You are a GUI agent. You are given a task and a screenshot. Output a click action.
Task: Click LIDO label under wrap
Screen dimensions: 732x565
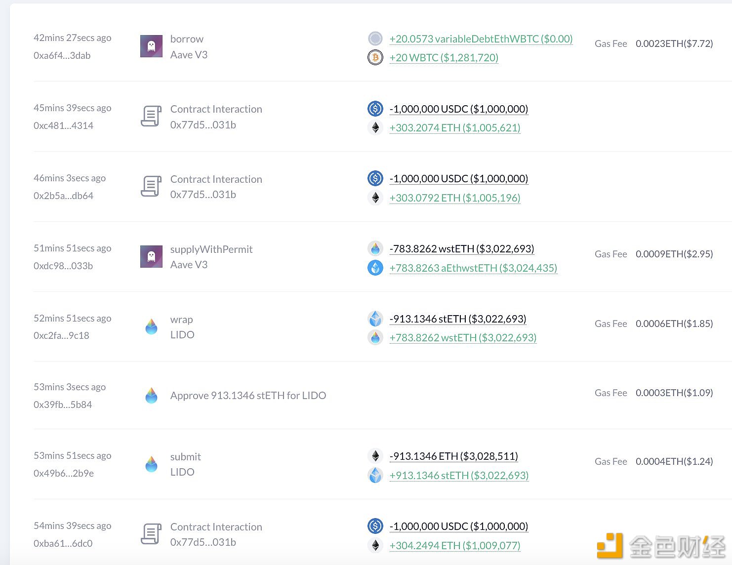pos(182,334)
